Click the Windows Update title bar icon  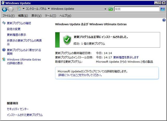pos(3,3)
